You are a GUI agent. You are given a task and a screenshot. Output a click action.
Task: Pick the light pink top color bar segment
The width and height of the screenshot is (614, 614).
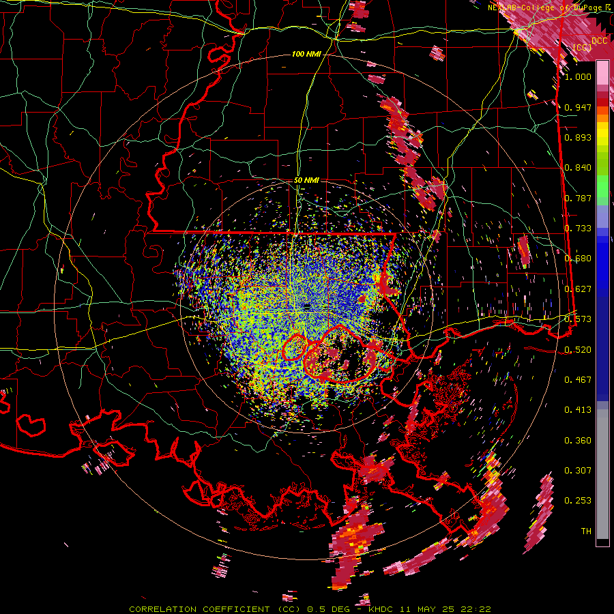point(602,73)
